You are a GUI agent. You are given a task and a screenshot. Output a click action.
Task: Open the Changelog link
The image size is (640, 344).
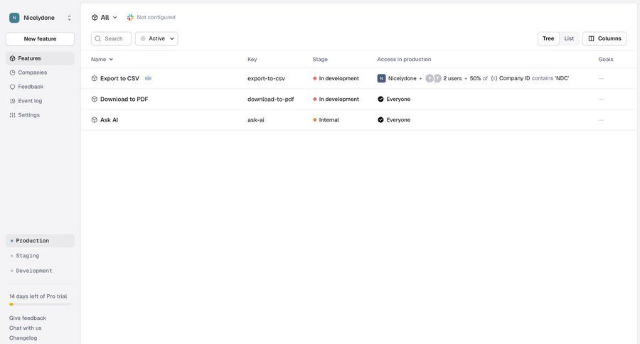click(x=23, y=338)
